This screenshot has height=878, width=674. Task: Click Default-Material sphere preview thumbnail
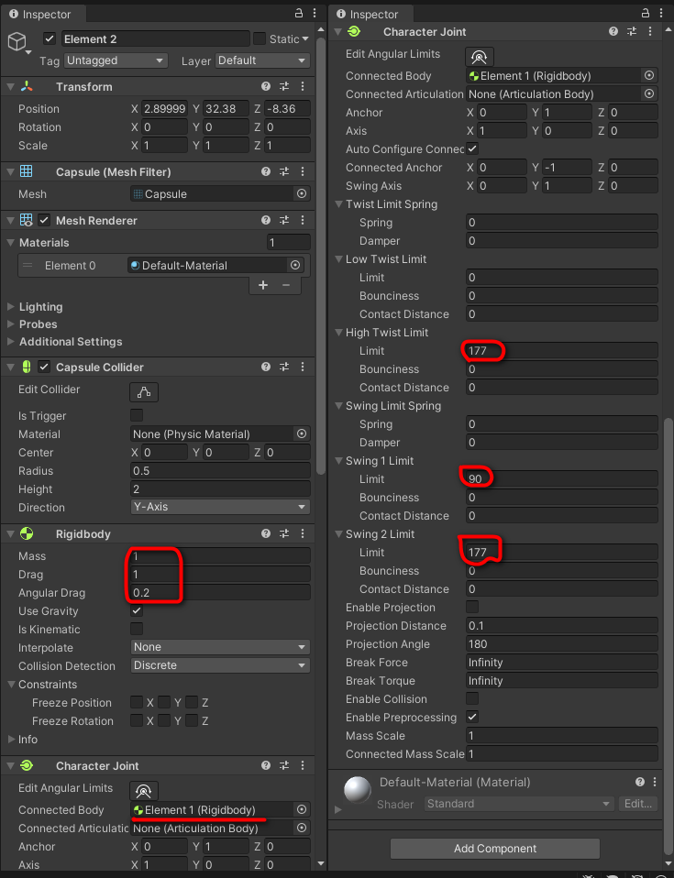pos(357,790)
